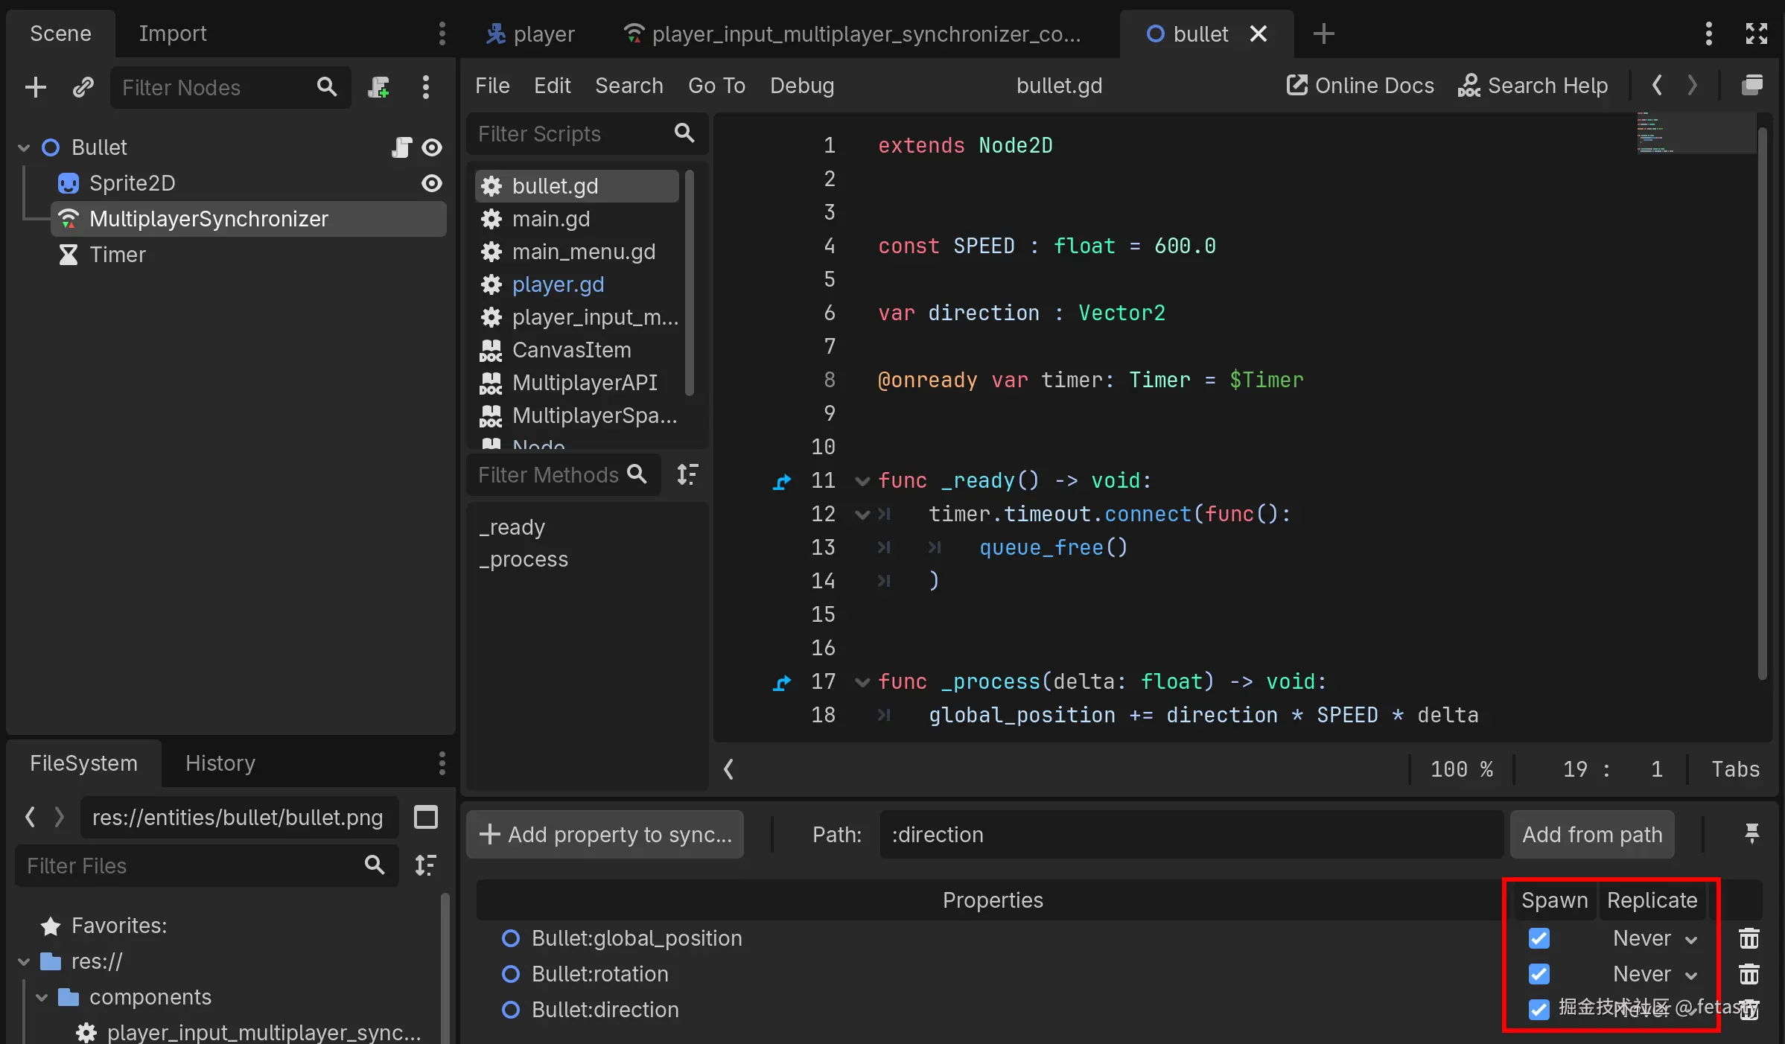Viewport: 1785px width, 1044px height.
Task: Open the Debug menu
Action: (x=801, y=86)
